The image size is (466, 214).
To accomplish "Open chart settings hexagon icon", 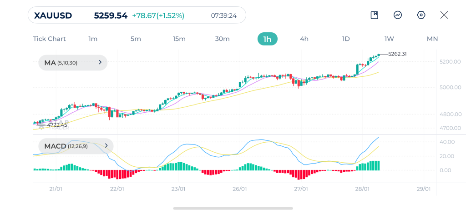I will point(421,15).
